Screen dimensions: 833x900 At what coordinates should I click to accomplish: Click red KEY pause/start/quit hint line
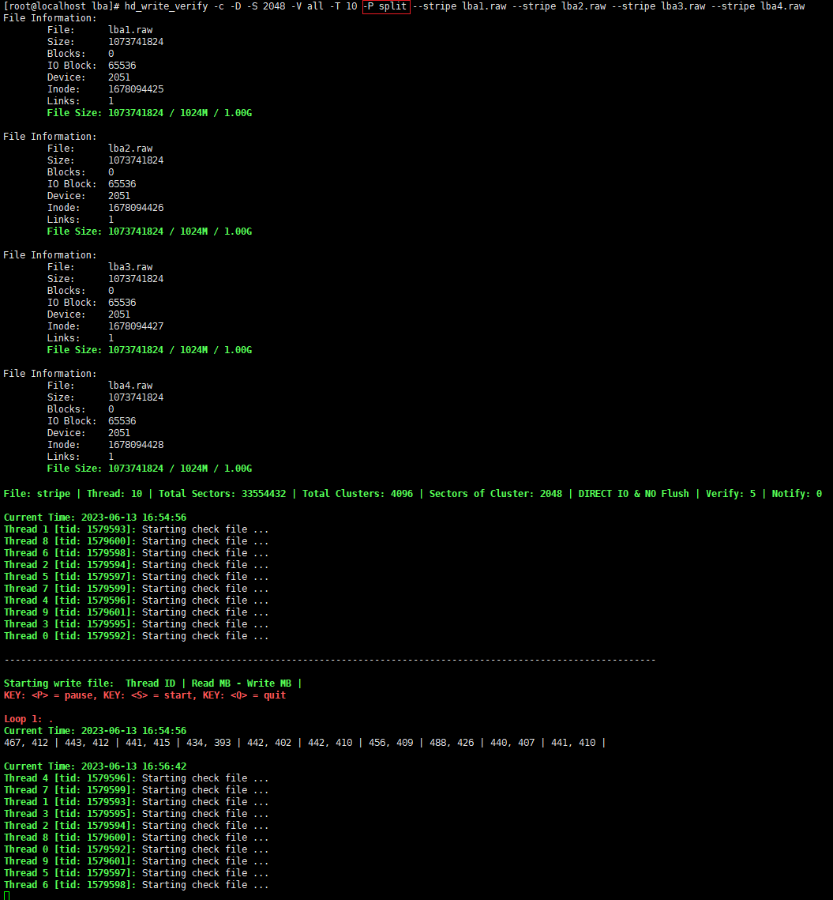pos(144,695)
